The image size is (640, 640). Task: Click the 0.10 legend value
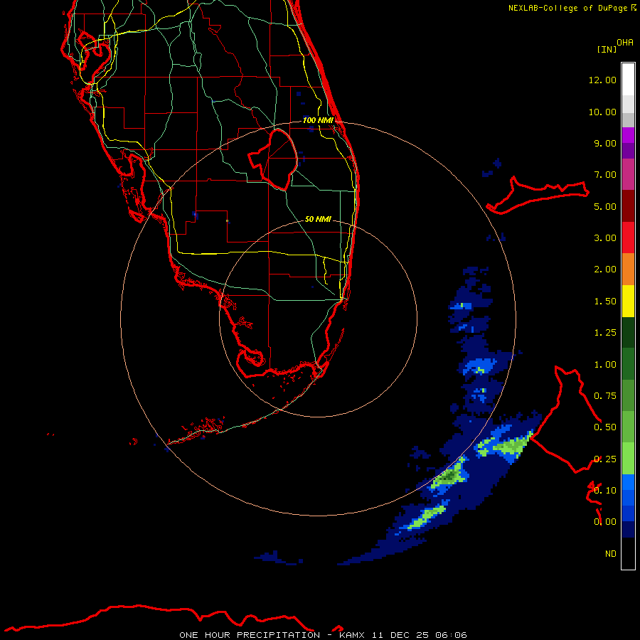click(x=605, y=491)
